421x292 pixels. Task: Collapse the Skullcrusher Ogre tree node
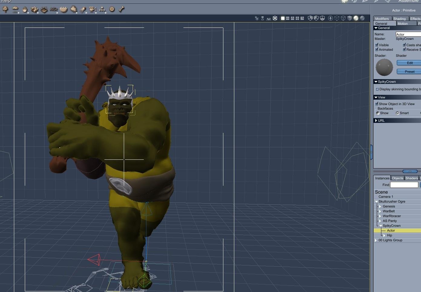(377, 202)
